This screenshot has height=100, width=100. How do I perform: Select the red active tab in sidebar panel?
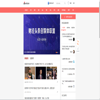pyautogui.click(x=64, y=28)
